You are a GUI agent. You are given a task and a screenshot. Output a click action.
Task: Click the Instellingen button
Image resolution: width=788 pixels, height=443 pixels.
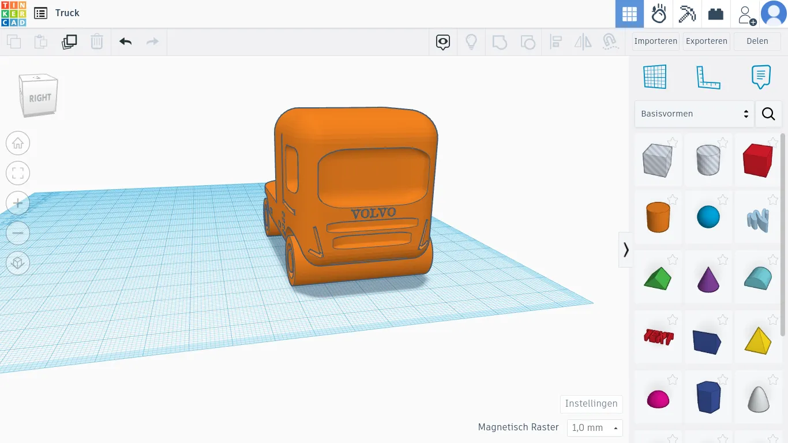pos(591,404)
